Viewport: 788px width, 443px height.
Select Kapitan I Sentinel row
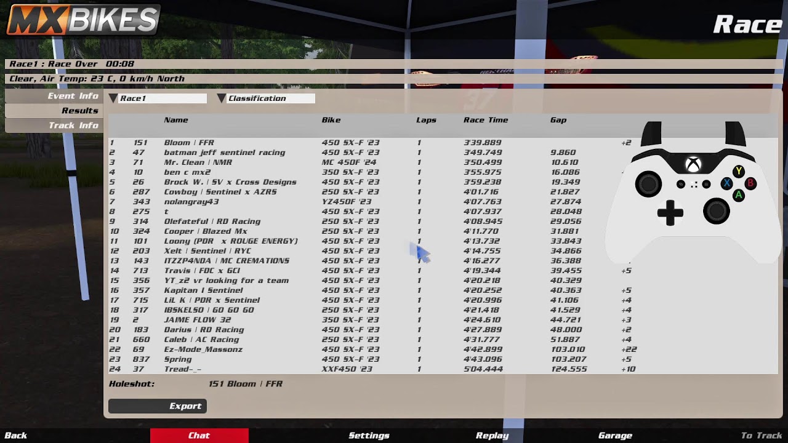[443, 290]
